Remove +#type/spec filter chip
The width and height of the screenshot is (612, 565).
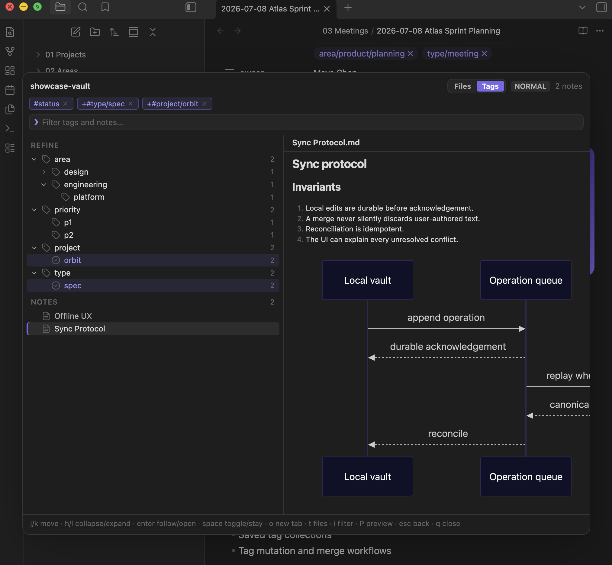coord(130,104)
